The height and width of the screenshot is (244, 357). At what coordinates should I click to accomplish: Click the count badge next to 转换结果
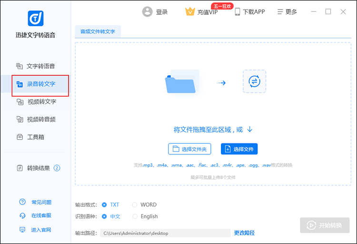[x=57, y=168]
